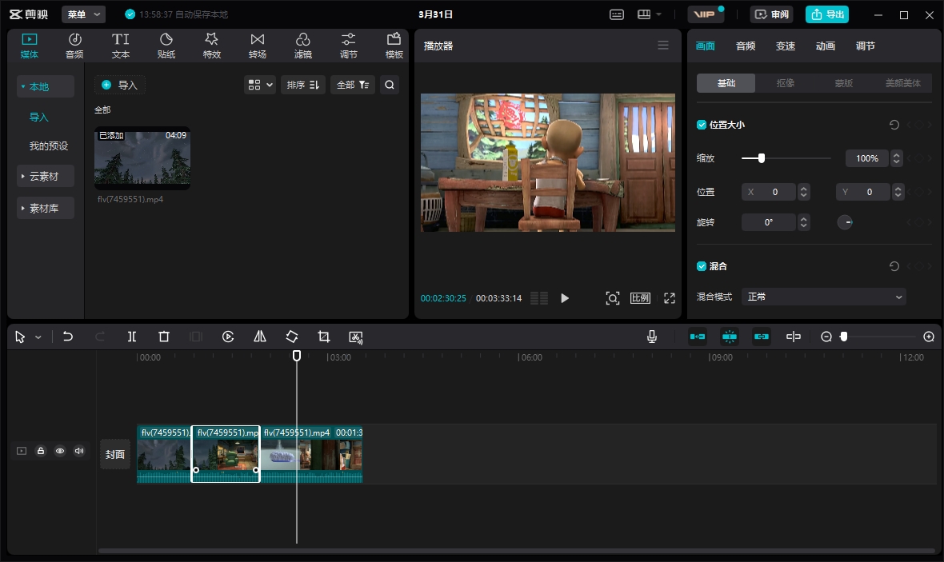Switch to the 画面 picture tab
Image resolution: width=944 pixels, height=562 pixels.
pos(705,46)
